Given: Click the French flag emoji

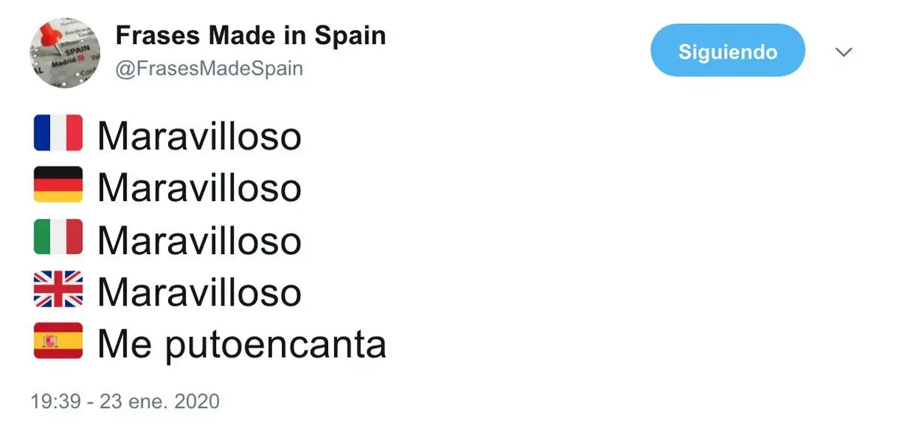Looking at the screenshot, I should (x=58, y=133).
